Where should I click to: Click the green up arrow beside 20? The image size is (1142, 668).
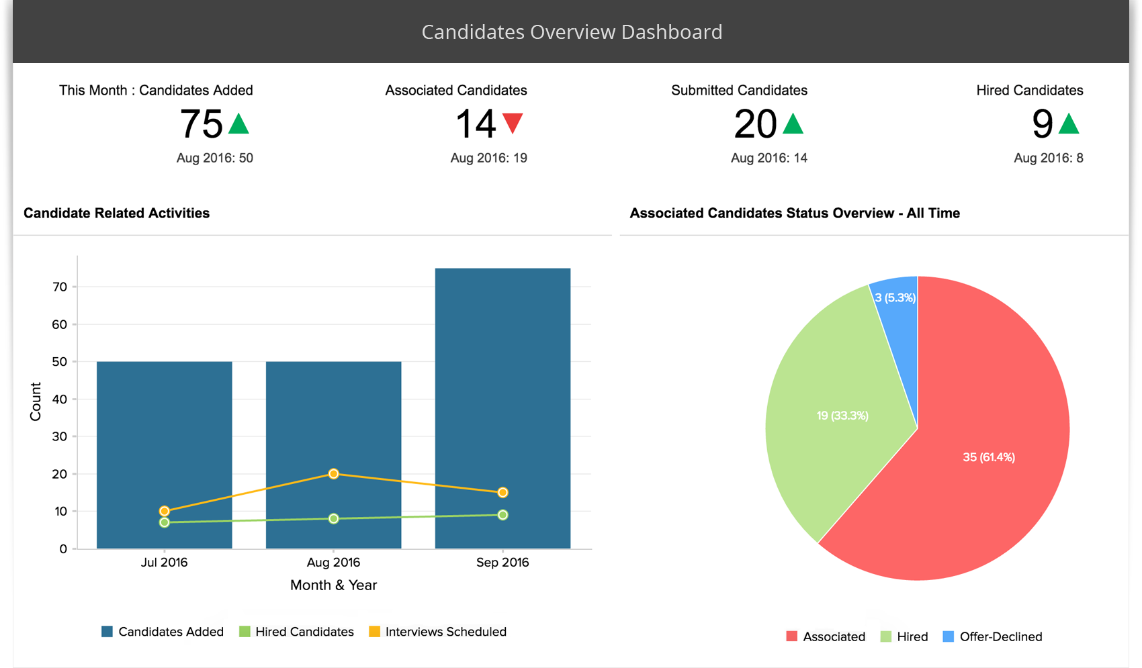pos(793,124)
